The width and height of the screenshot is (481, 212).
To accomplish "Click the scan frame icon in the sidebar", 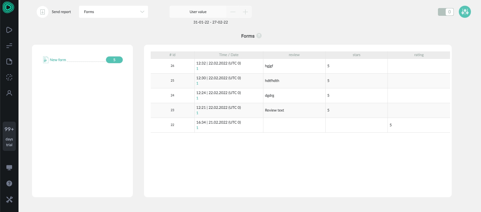I will 9,77.
